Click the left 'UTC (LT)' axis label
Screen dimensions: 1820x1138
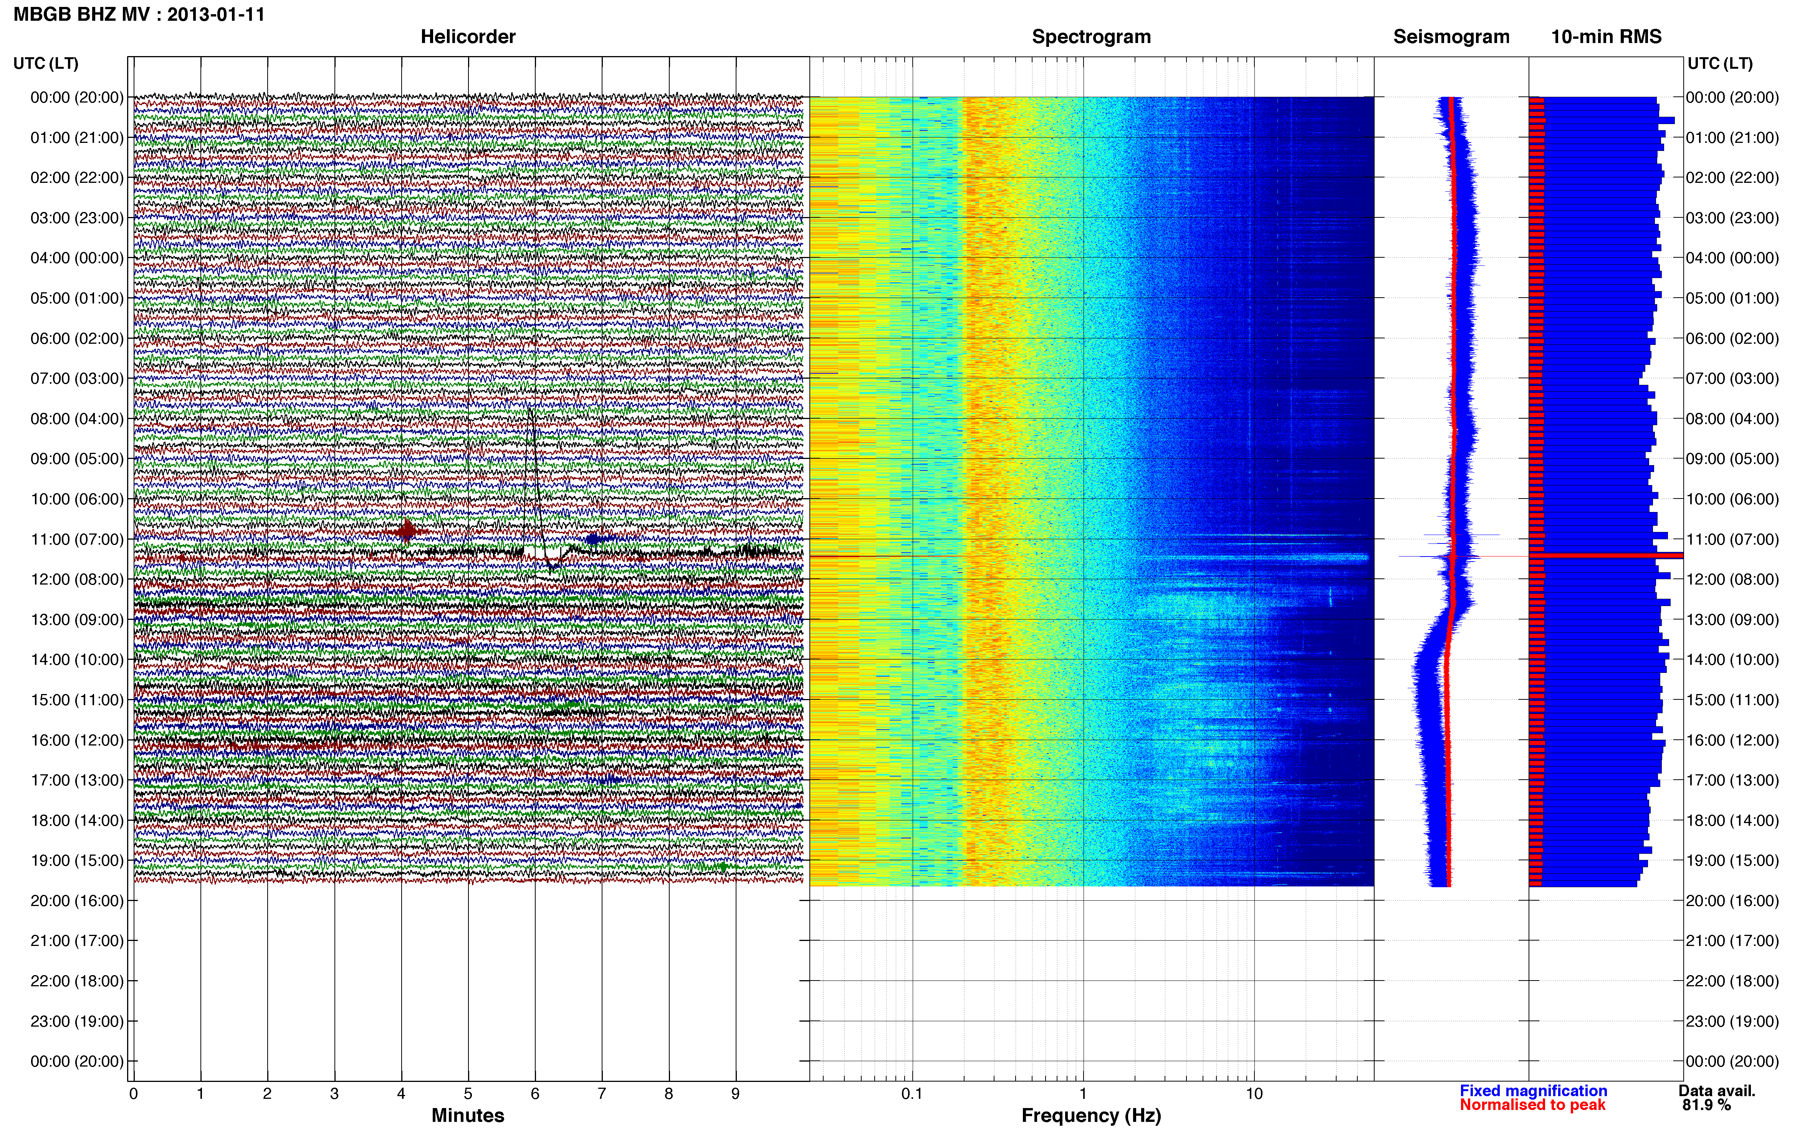click(46, 63)
